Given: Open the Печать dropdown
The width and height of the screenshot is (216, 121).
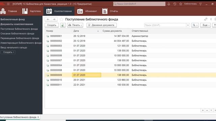Looking at the screenshot, I should [75, 25].
